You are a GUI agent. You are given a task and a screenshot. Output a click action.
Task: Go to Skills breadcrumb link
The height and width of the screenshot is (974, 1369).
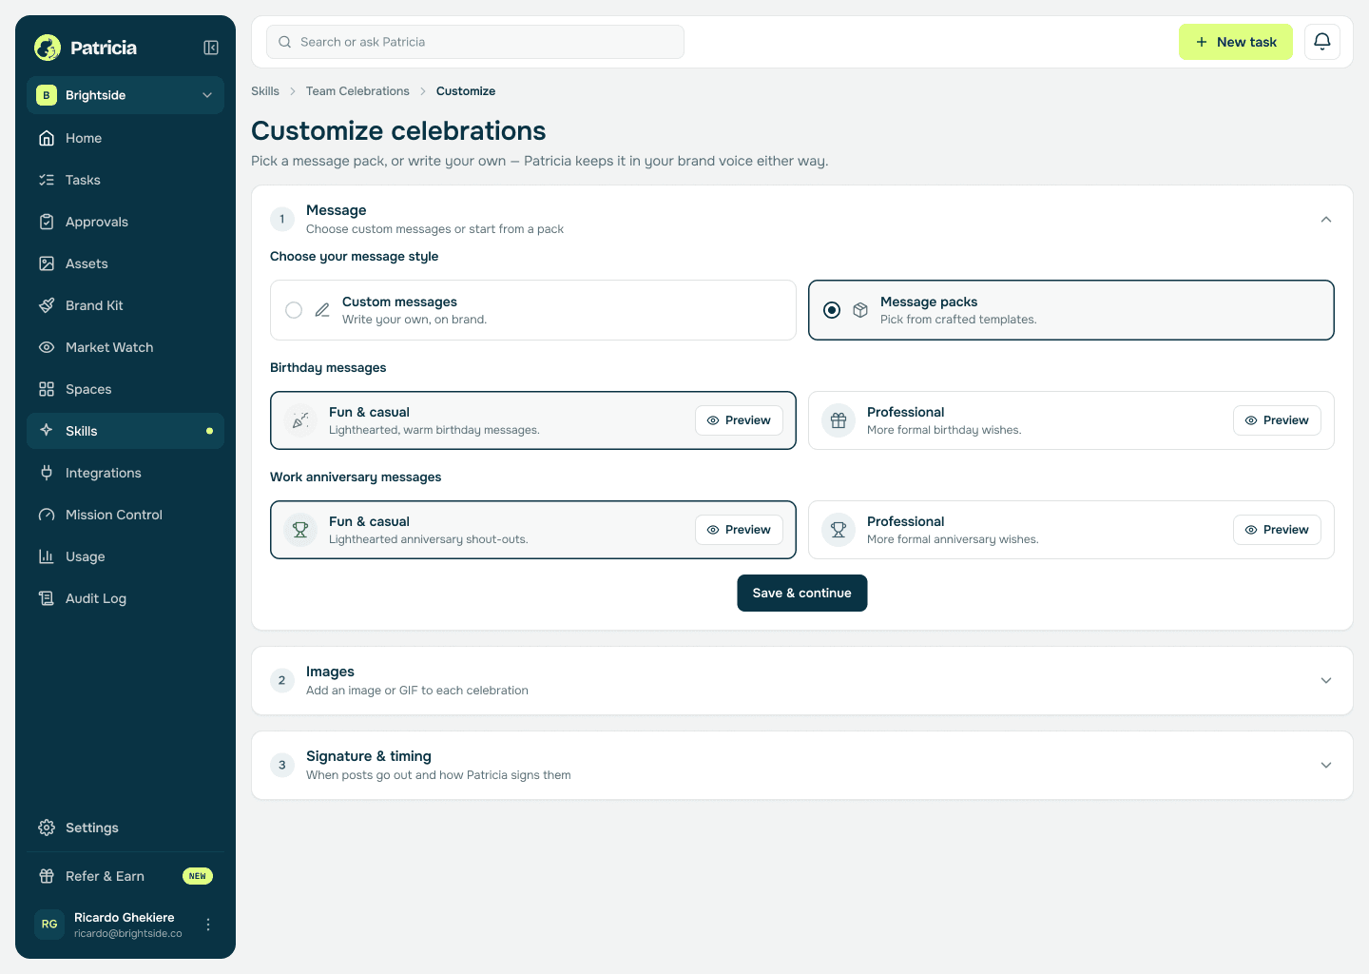pyautogui.click(x=265, y=91)
